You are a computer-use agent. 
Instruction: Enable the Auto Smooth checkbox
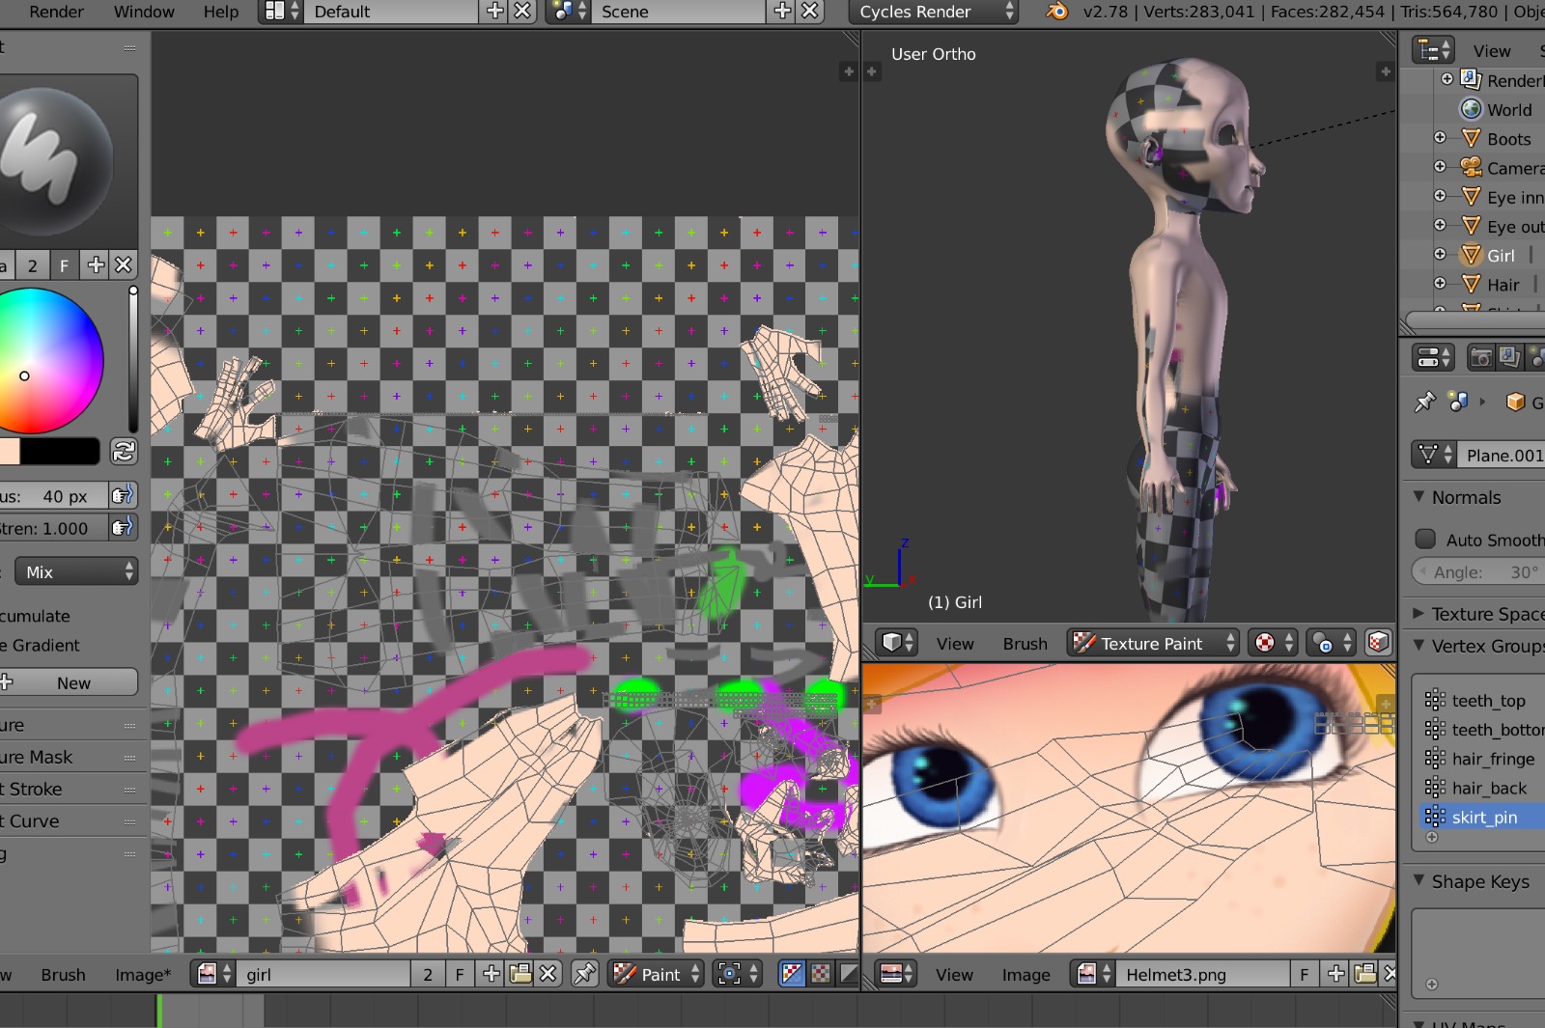[x=1425, y=539]
